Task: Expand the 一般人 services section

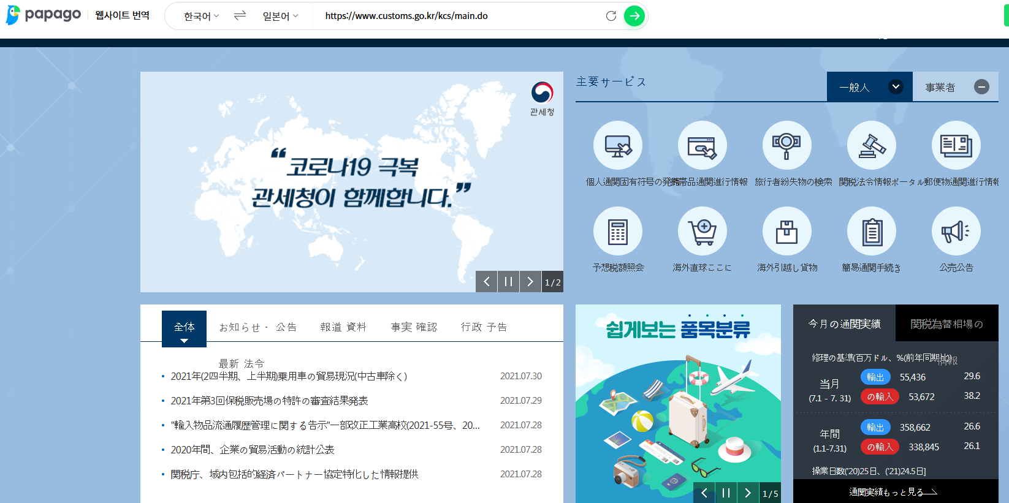Action: (896, 87)
